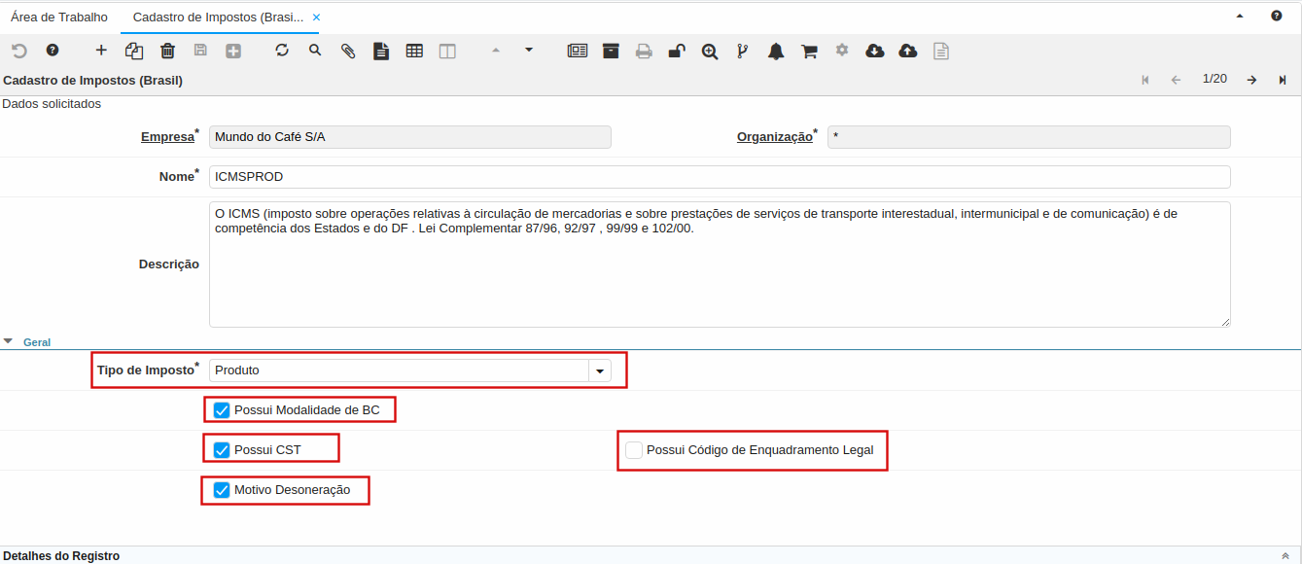Uncheck Possui Modalidade de BC checkbox
The image size is (1302, 564).
[222, 410]
